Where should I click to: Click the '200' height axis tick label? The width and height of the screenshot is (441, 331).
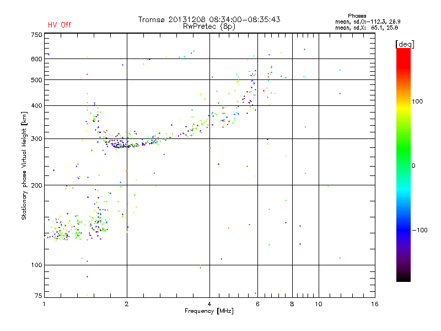coord(36,185)
